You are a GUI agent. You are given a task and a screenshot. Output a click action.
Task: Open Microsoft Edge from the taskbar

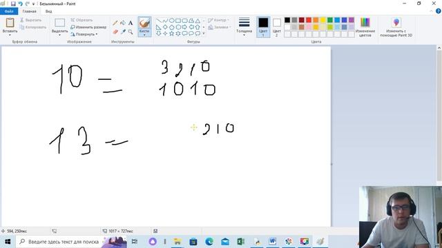[x=209, y=242]
